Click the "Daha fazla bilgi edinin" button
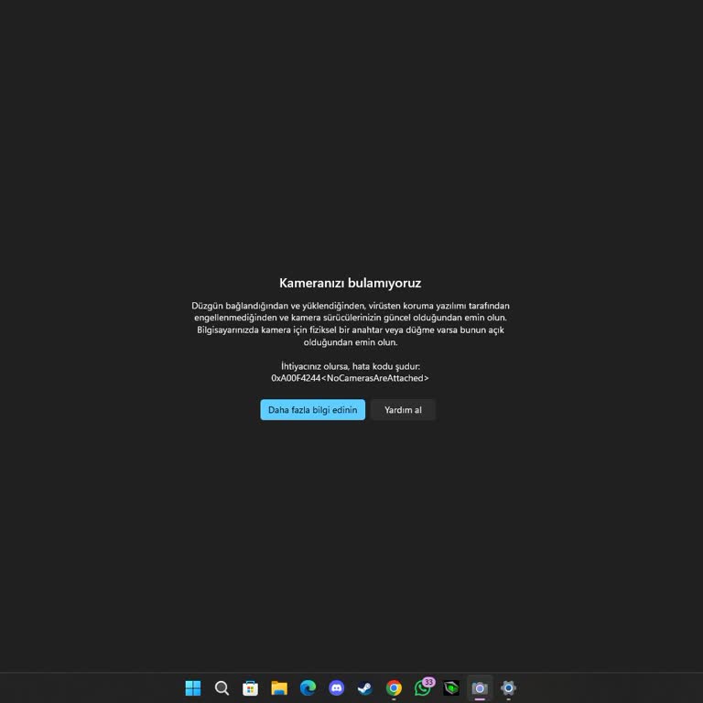Viewport: 703px width, 703px height. click(x=312, y=410)
